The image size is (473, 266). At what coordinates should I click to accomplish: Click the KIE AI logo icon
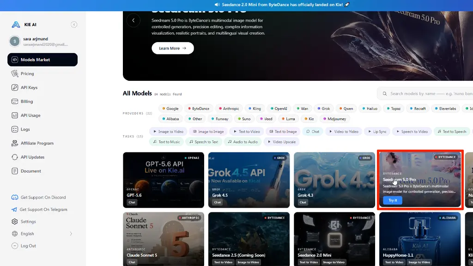pyautogui.click(x=16, y=24)
